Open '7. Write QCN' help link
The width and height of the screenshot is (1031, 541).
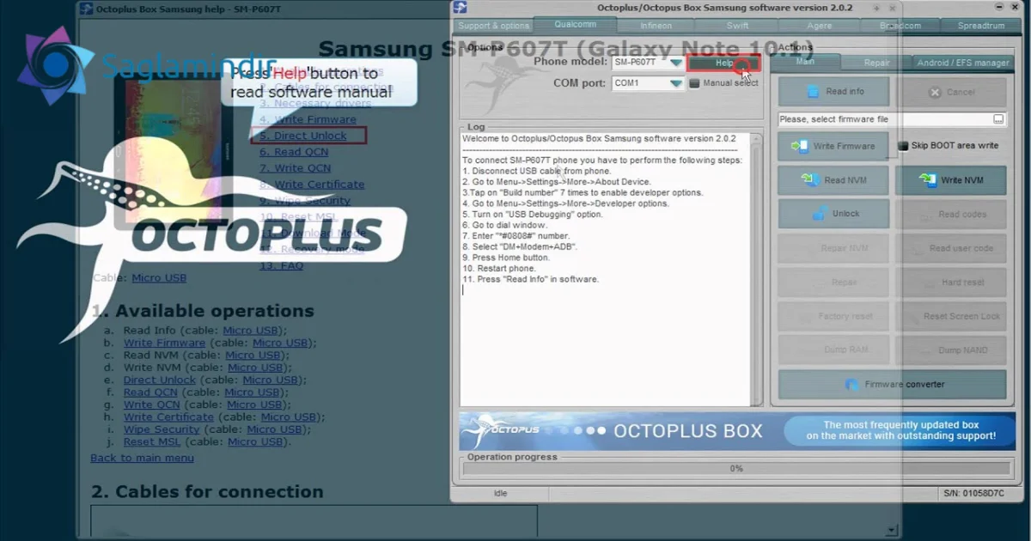[295, 168]
